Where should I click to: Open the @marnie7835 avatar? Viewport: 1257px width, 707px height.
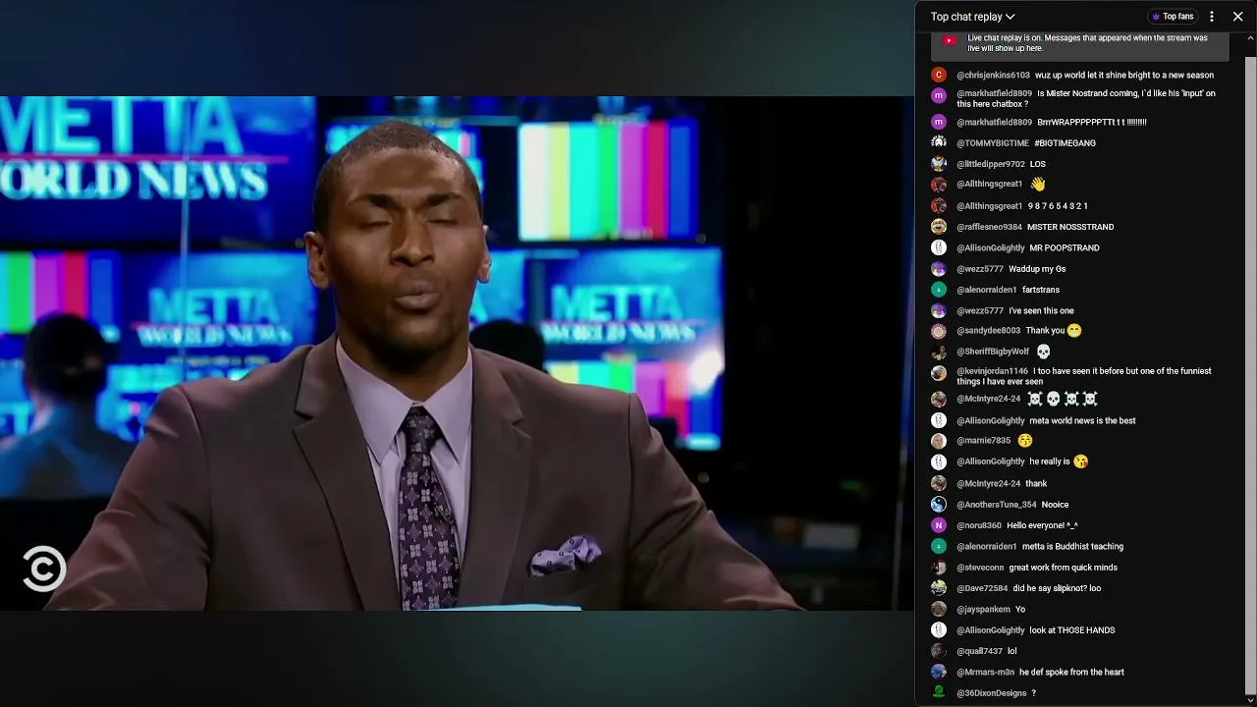coord(939,441)
